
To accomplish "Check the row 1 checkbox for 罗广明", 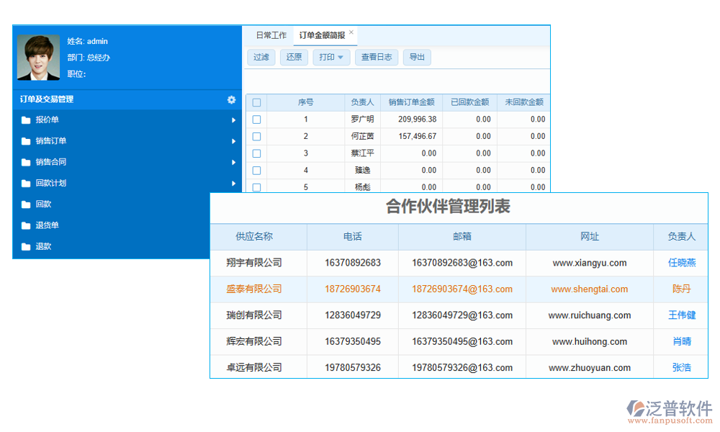I will pyautogui.click(x=256, y=120).
